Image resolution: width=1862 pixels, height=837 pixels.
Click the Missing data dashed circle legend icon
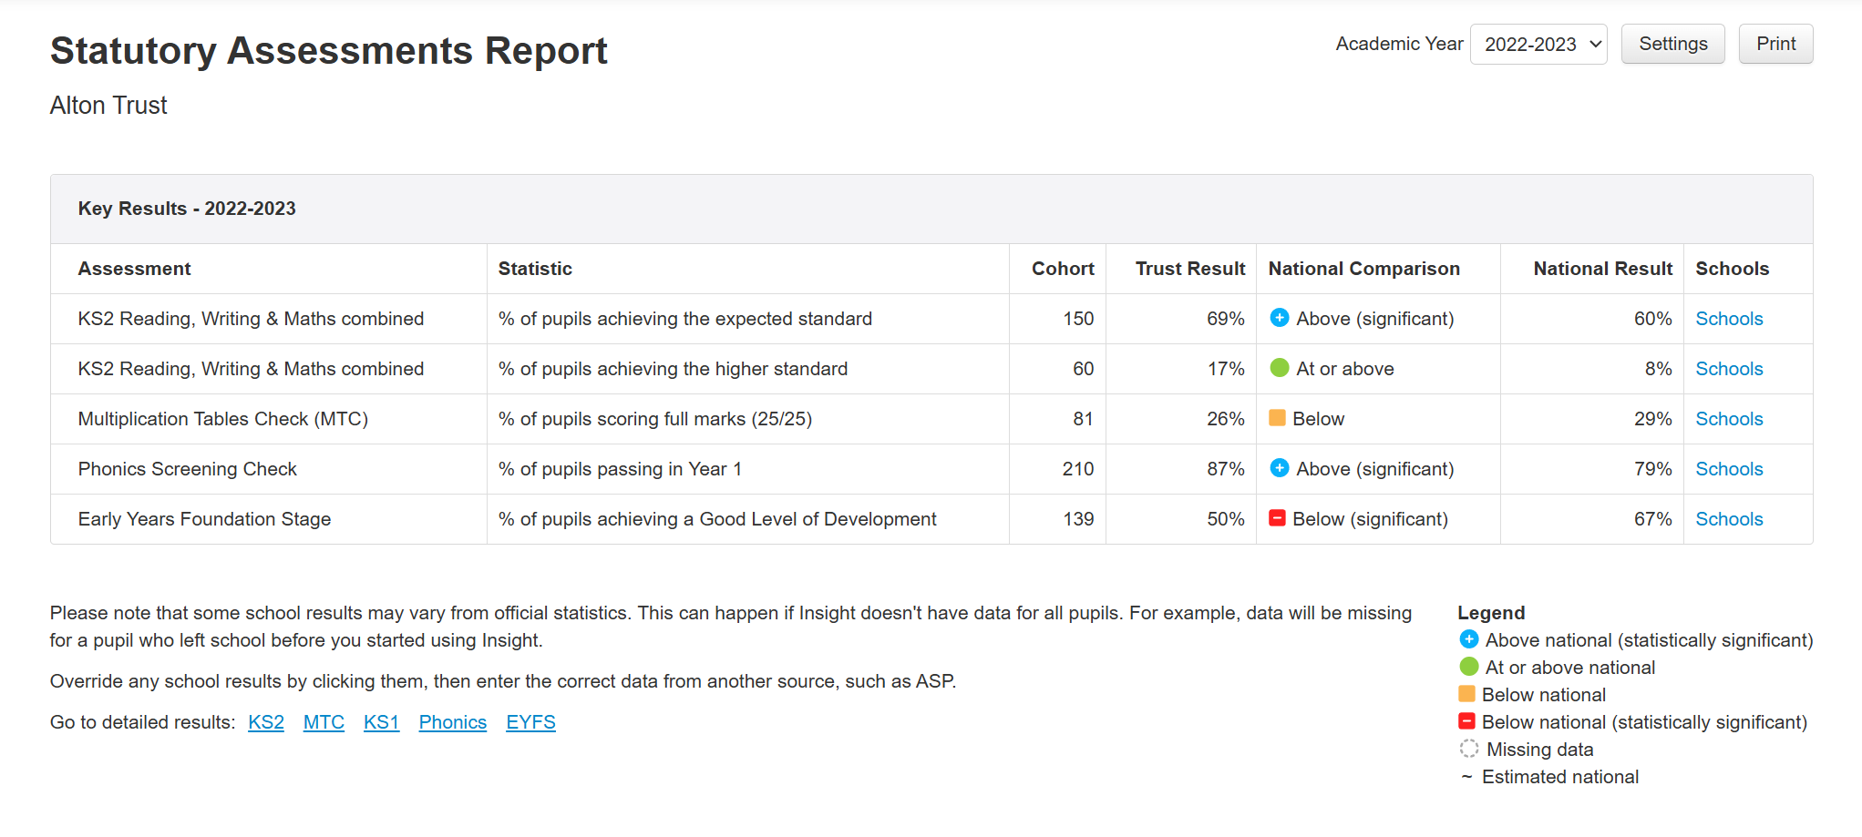(1468, 749)
